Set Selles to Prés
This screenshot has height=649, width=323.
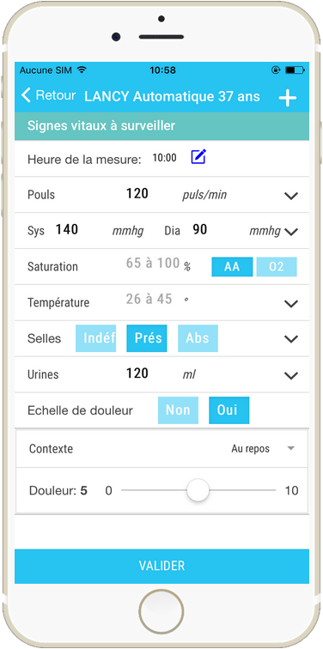pos(147,338)
